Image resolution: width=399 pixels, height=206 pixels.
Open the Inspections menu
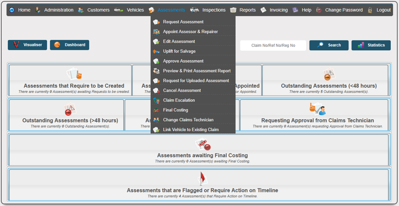tap(214, 10)
